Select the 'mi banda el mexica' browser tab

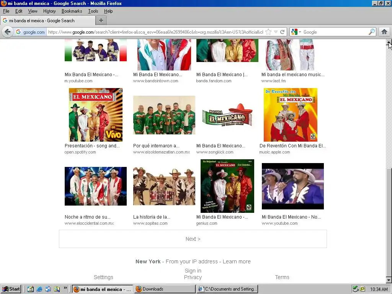[x=48, y=21]
